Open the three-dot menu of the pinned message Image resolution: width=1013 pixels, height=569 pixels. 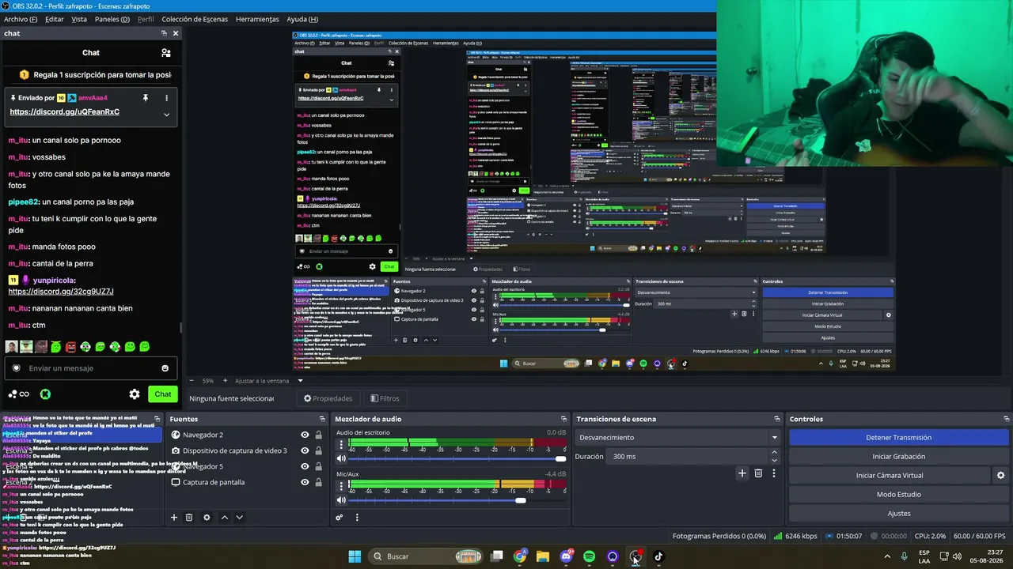pyautogui.click(x=166, y=98)
